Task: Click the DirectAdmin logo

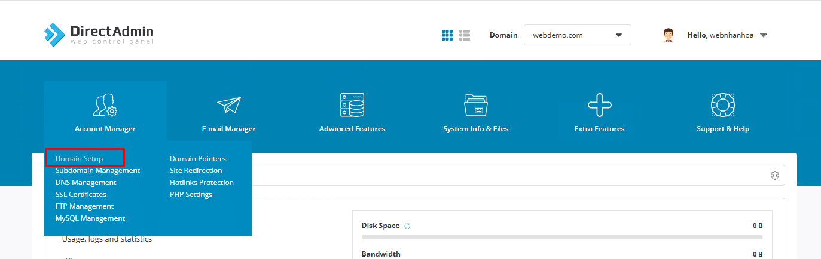Action: pyautogui.click(x=99, y=35)
